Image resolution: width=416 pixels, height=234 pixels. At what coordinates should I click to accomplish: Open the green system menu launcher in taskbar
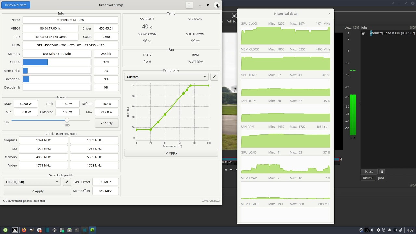[x=5, y=230]
